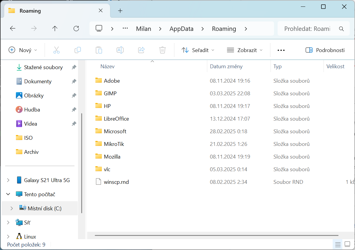This screenshot has width=355, height=250.
Task: Expand chevron after Milan in address bar
Action: [x=160, y=29]
